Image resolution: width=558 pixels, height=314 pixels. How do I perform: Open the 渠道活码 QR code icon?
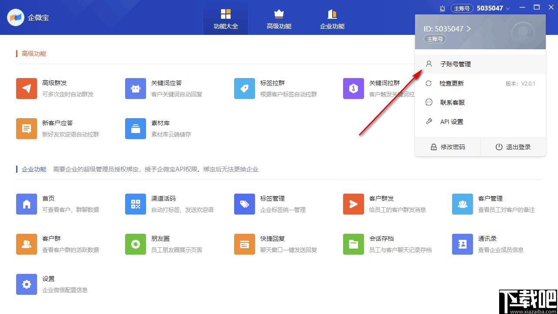click(x=136, y=204)
